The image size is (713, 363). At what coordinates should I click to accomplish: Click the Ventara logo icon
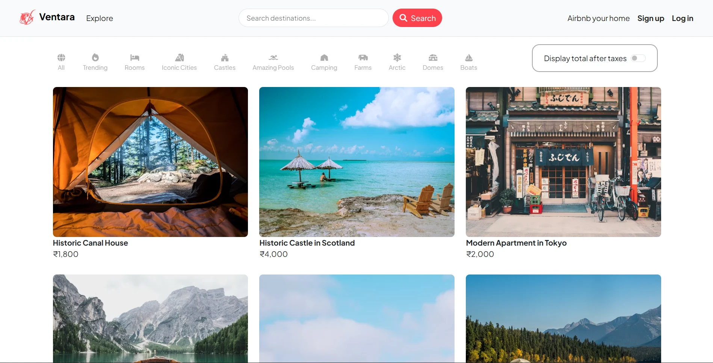(27, 18)
